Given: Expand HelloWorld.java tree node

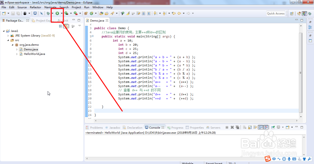Looking at the screenshot, I should [17, 54].
